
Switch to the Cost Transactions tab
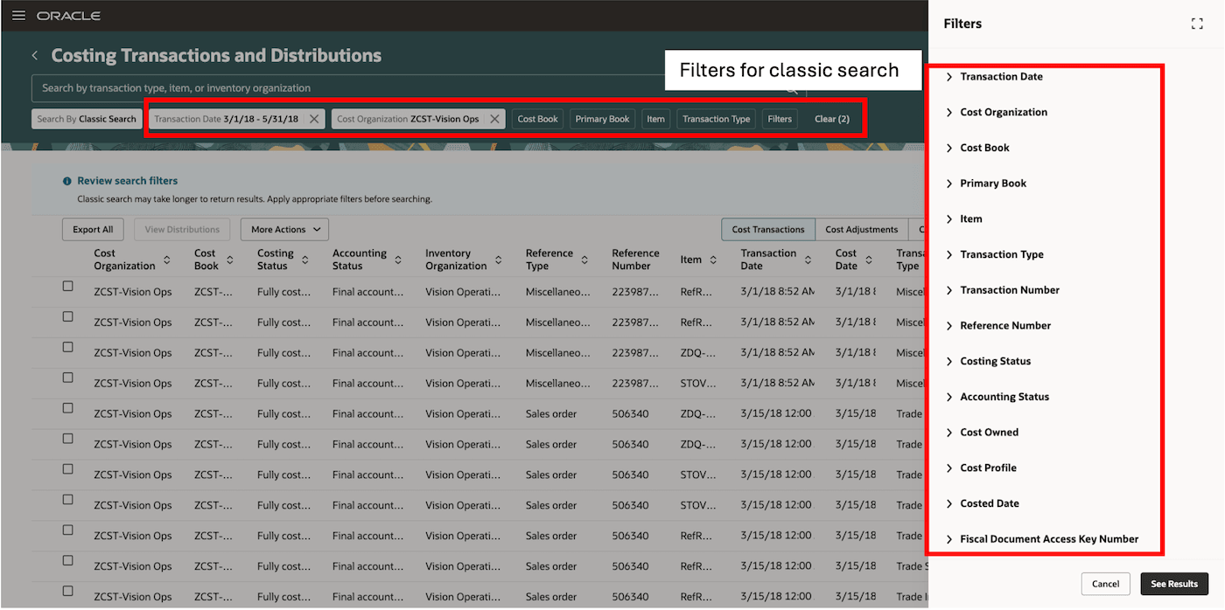(x=768, y=230)
